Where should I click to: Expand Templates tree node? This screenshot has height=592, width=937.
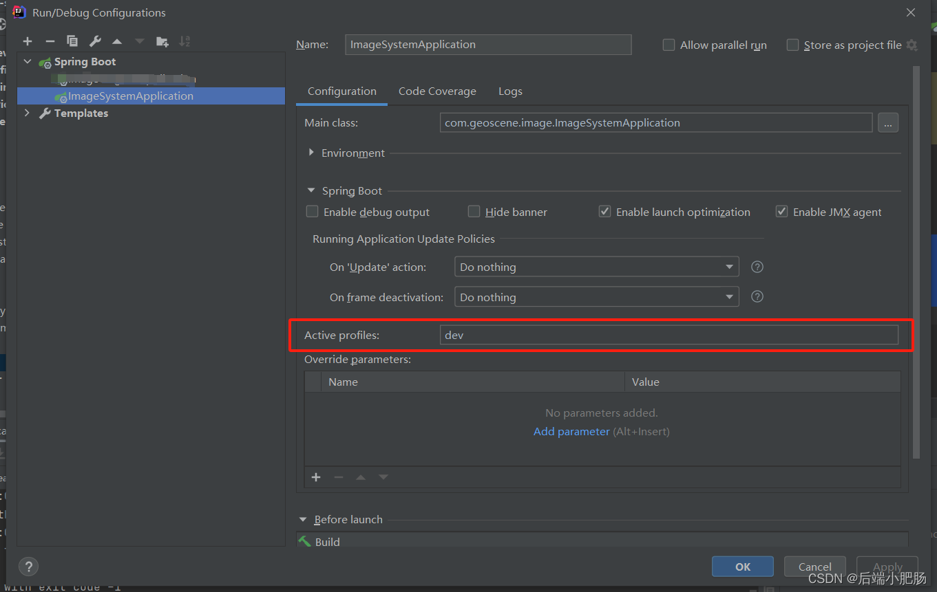[x=27, y=113]
